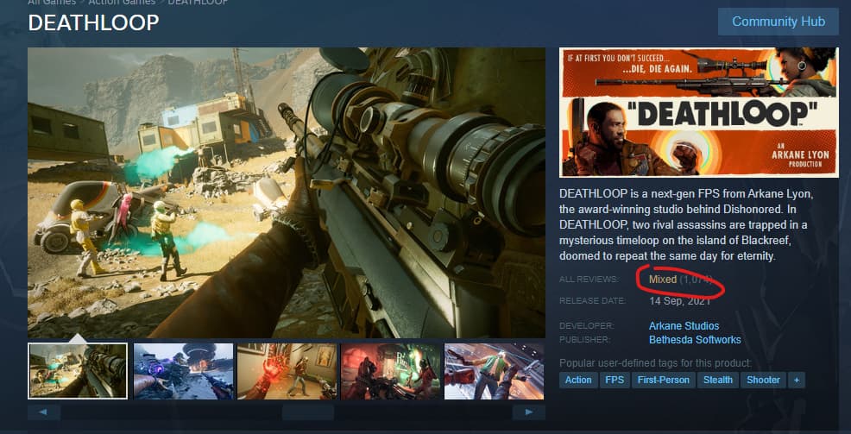Click the thumbnail strip scrollbar handle
The width and height of the screenshot is (851, 434).
coord(308,412)
